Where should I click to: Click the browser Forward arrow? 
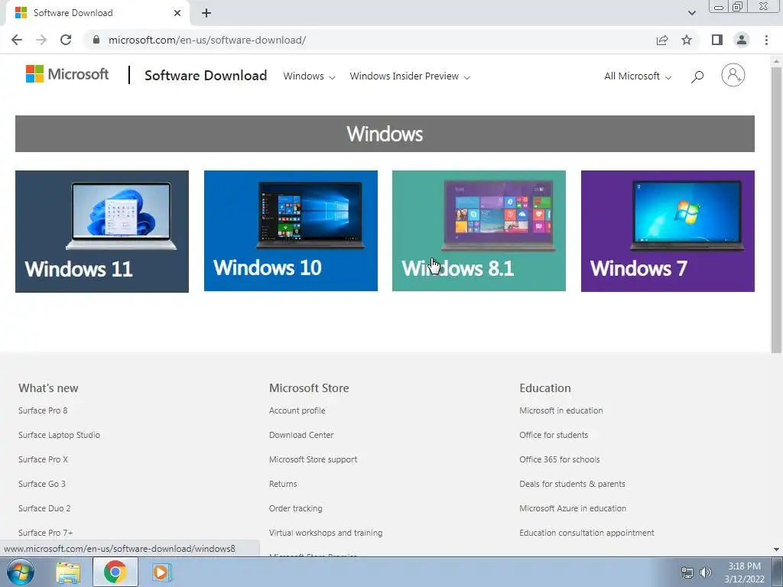click(x=41, y=40)
